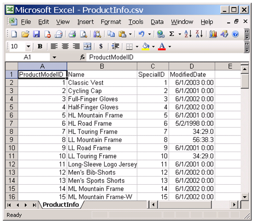Sort ascending A to Z
Image resolution: width=254 pixels, height=223 pixels.
[188, 34]
